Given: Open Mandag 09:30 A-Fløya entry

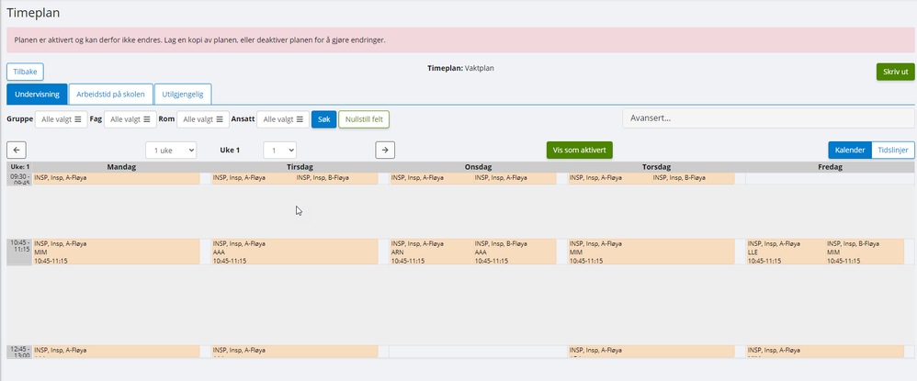Looking at the screenshot, I should tap(117, 178).
